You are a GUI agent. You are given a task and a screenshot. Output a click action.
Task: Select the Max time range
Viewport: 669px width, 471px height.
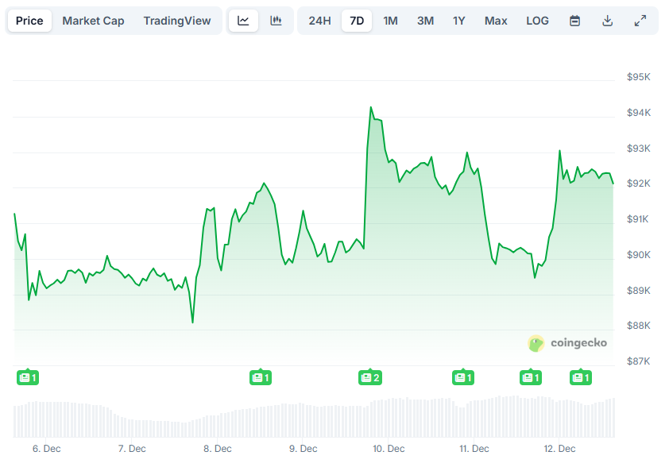tap(496, 21)
